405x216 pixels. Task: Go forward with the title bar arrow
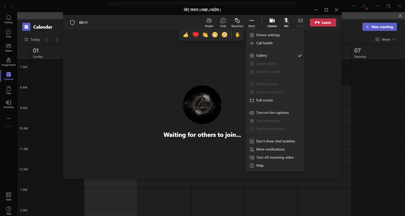click(x=12, y=6)
